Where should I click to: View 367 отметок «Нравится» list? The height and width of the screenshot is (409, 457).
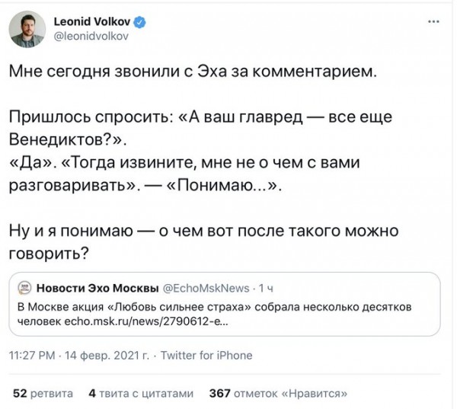278,393
